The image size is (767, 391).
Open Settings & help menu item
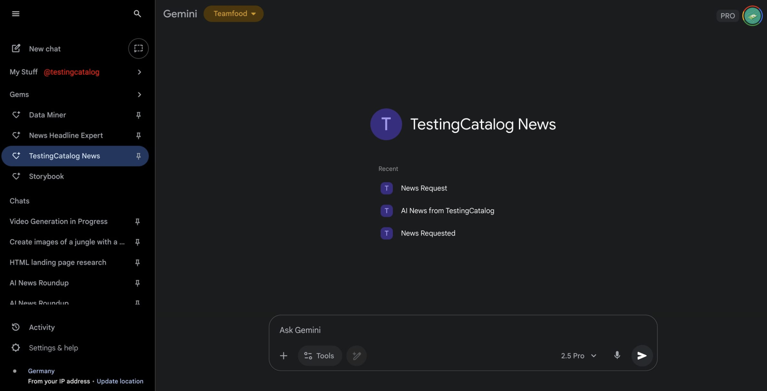pos(53,348)
